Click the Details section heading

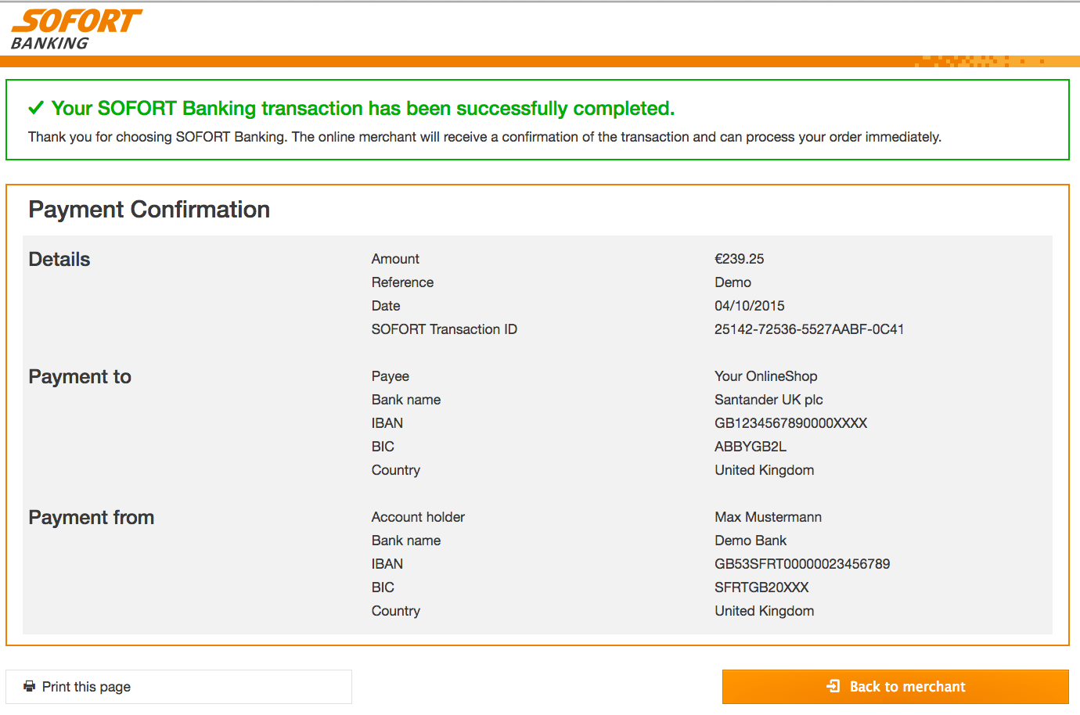click(59, 260)
